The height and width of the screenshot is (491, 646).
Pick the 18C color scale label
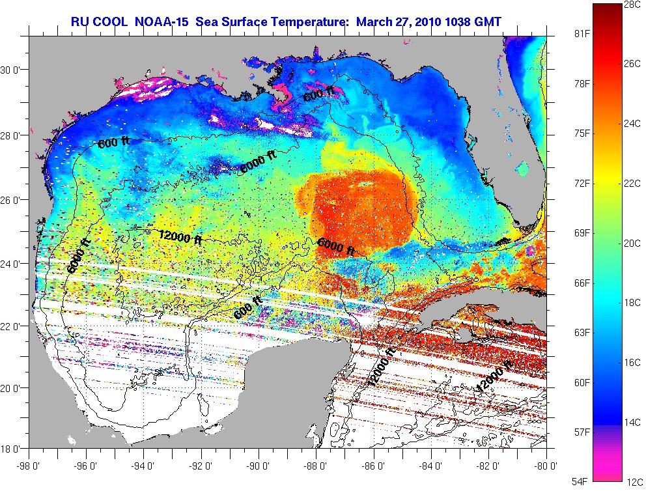(x=632, y=303)
